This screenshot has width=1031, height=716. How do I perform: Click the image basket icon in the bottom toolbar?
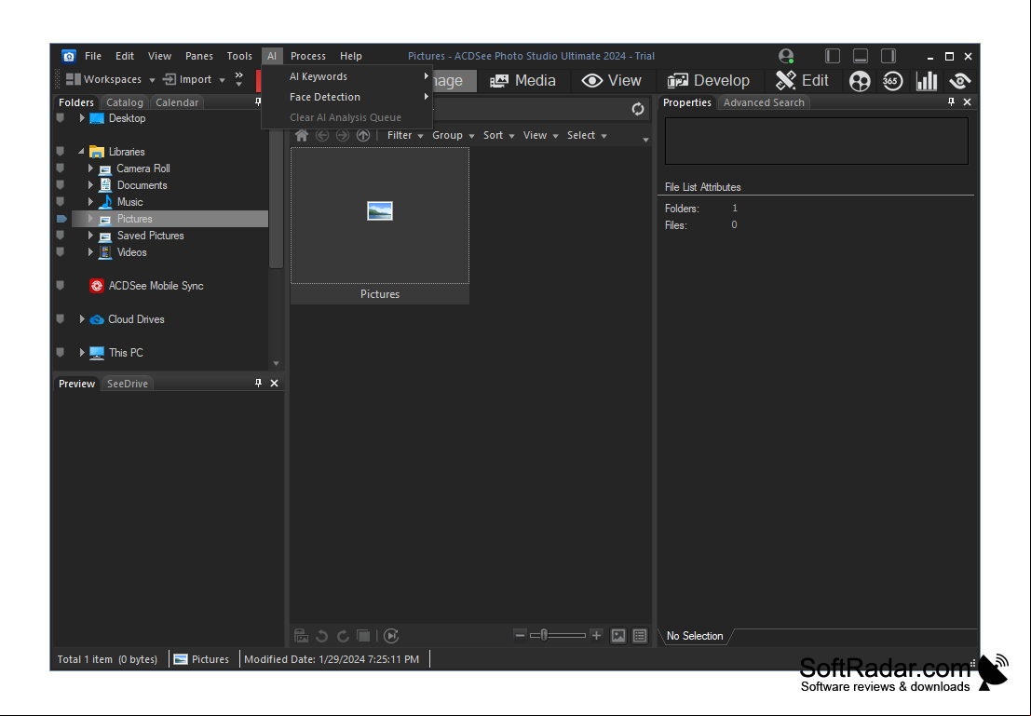pyautogui.click(x=301, y=636)
